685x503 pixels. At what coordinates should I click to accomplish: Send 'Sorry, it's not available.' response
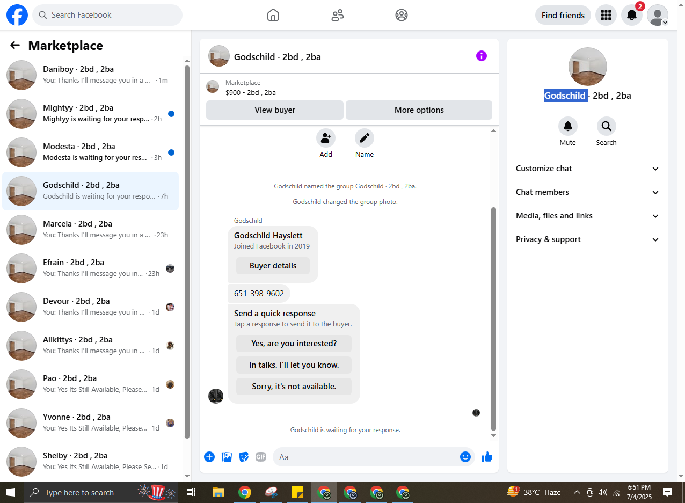click(294, 387)
